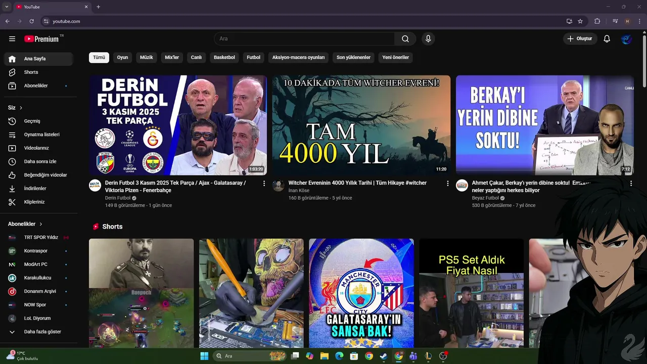
Task: Click the YouTube search input field
Action: click(x=304, y=39)
